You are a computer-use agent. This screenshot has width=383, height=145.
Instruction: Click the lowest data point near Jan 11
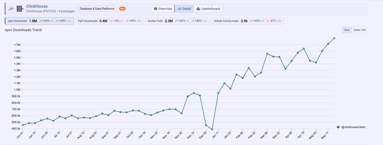coord(212,129)
